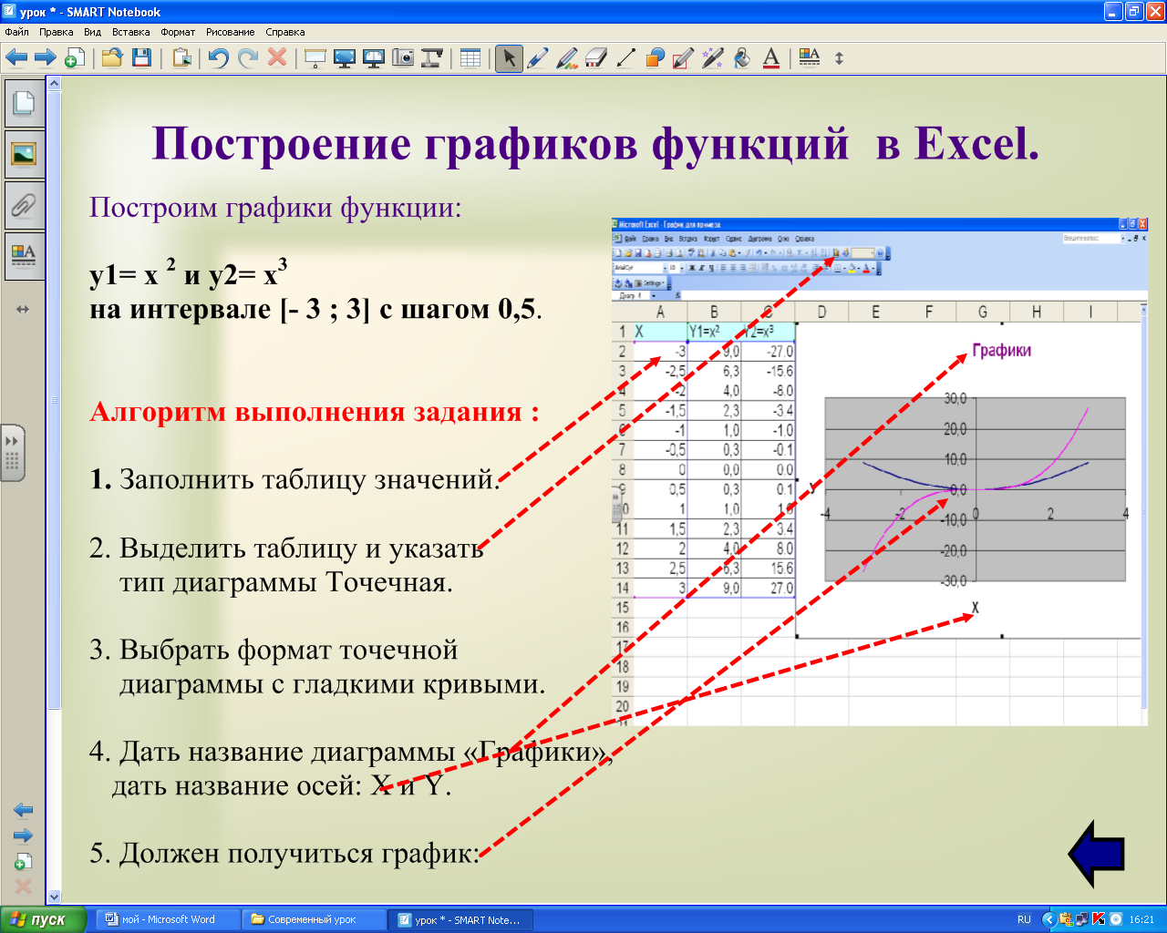Click the embedded Excel screenshot image
Image resolution: width=1167 pixels, height=933 pixels.
[879, 471]
